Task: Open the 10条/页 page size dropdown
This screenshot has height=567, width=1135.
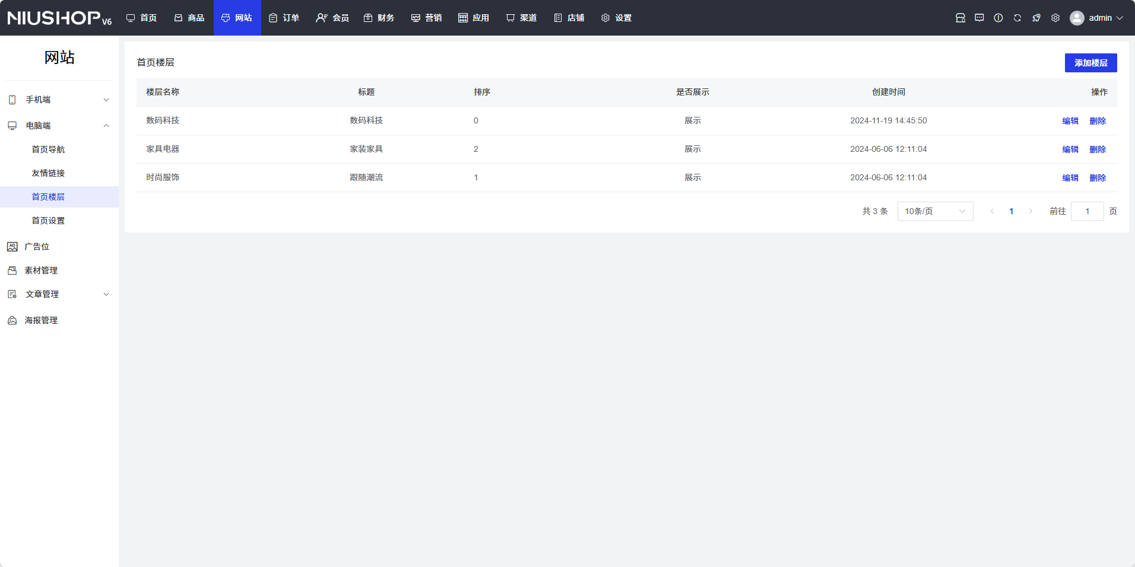Action: 934,211
